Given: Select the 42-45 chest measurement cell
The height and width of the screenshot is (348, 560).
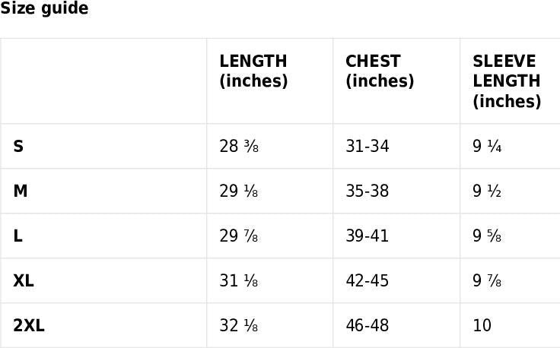Looking at the screenshot, I should (367, 280).
